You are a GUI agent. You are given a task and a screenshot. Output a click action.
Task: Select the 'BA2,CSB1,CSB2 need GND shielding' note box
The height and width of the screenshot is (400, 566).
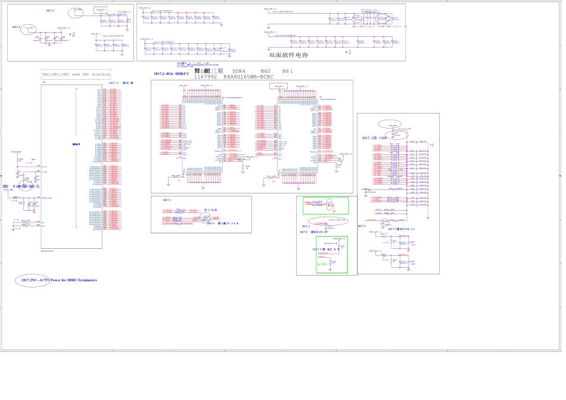point(76,74)
